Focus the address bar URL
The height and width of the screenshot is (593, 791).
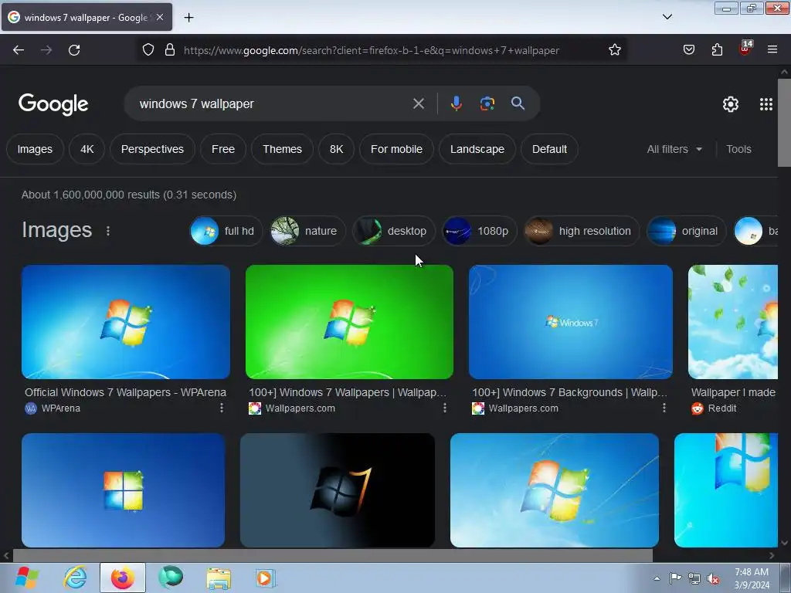[372, 50]
